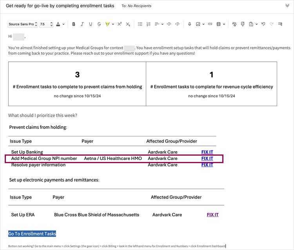Click the text direction icon at toolbar end
Screen dimensions: 294x250
pyautogui.click(x=280, y=24)
